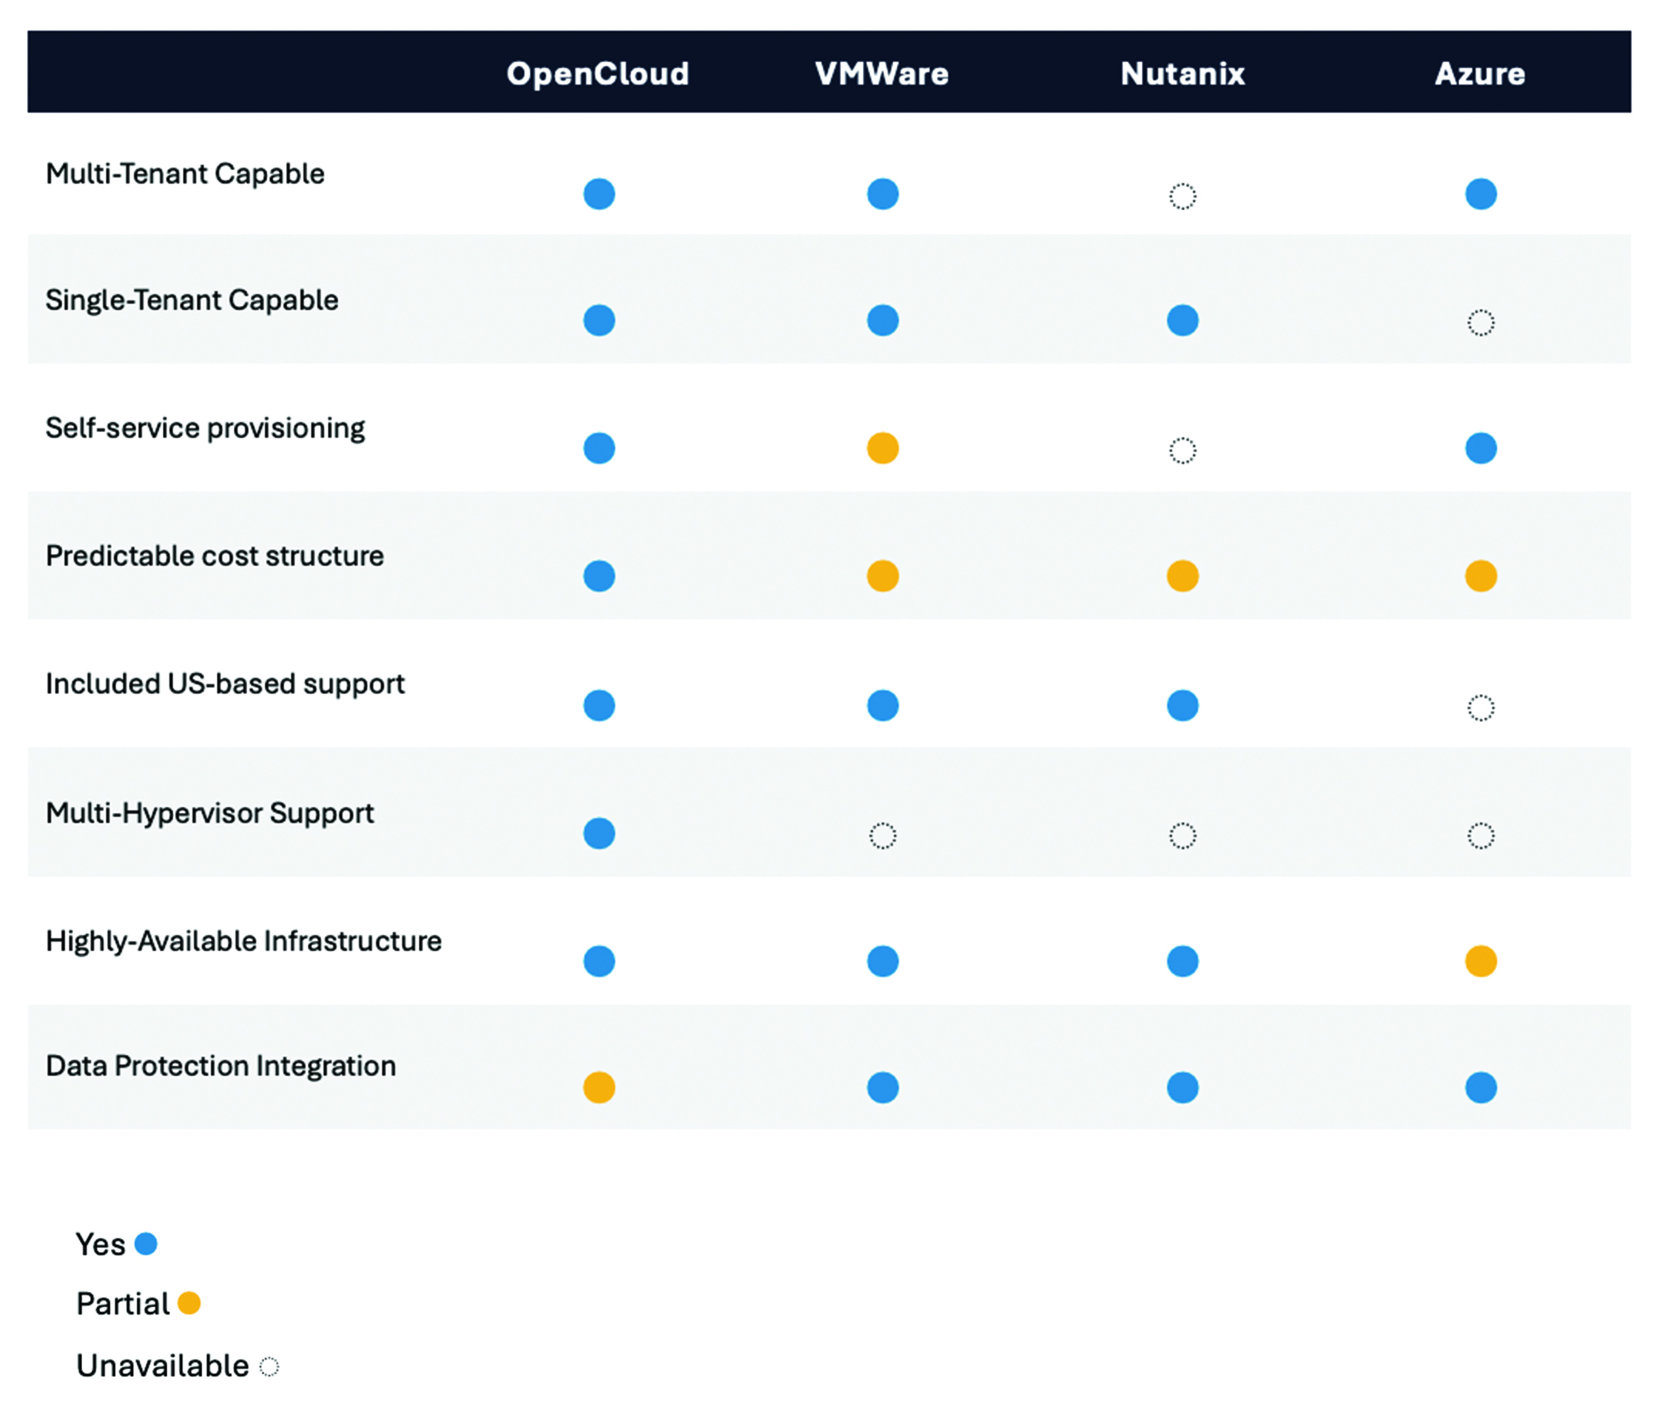Click OpenCloud's blue dot for Multi-Hypervisor Support
This screenshot has width=1659, height=1415.
599,833
